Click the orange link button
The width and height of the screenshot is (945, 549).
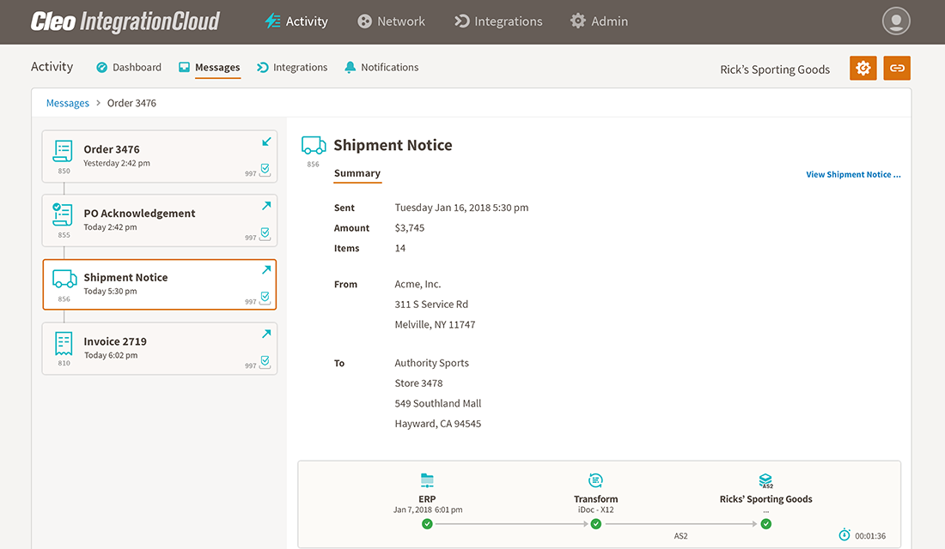tap(897, 68)
